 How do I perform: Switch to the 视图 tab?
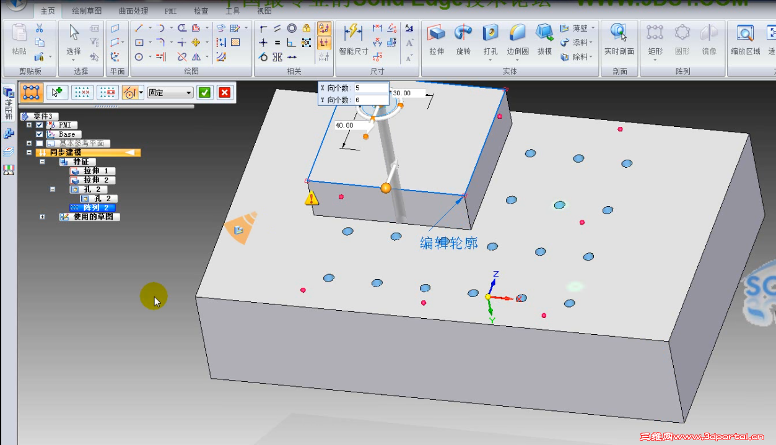pos(264,11)
